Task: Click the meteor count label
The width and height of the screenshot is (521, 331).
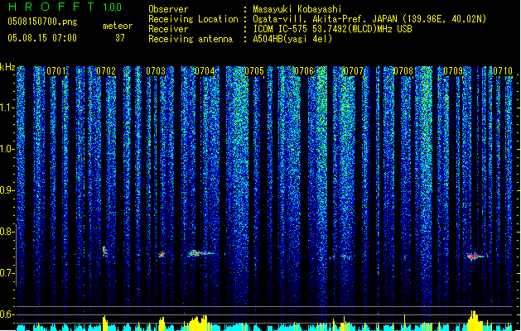Action: click(118, 26)
